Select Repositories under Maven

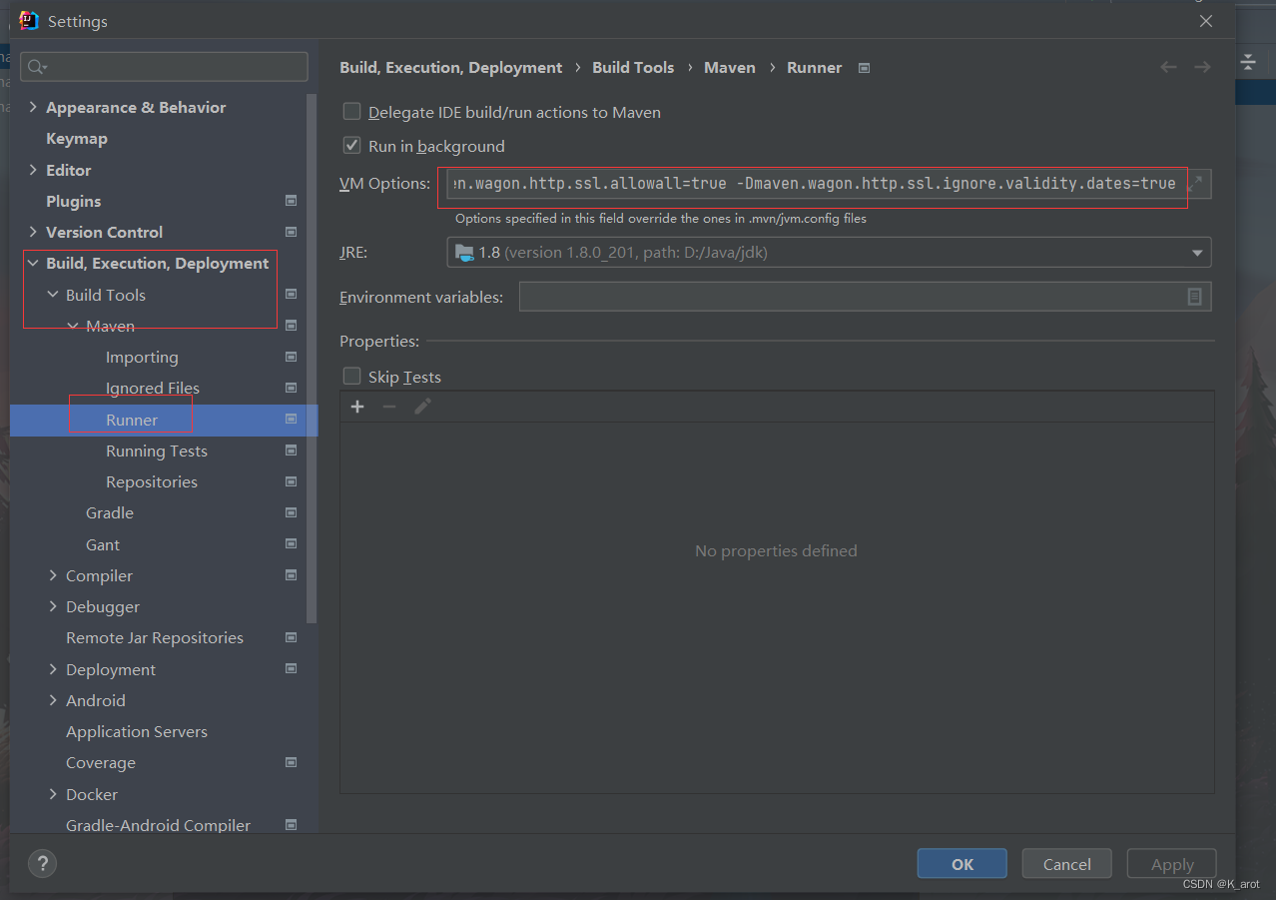tap(152, 481)
